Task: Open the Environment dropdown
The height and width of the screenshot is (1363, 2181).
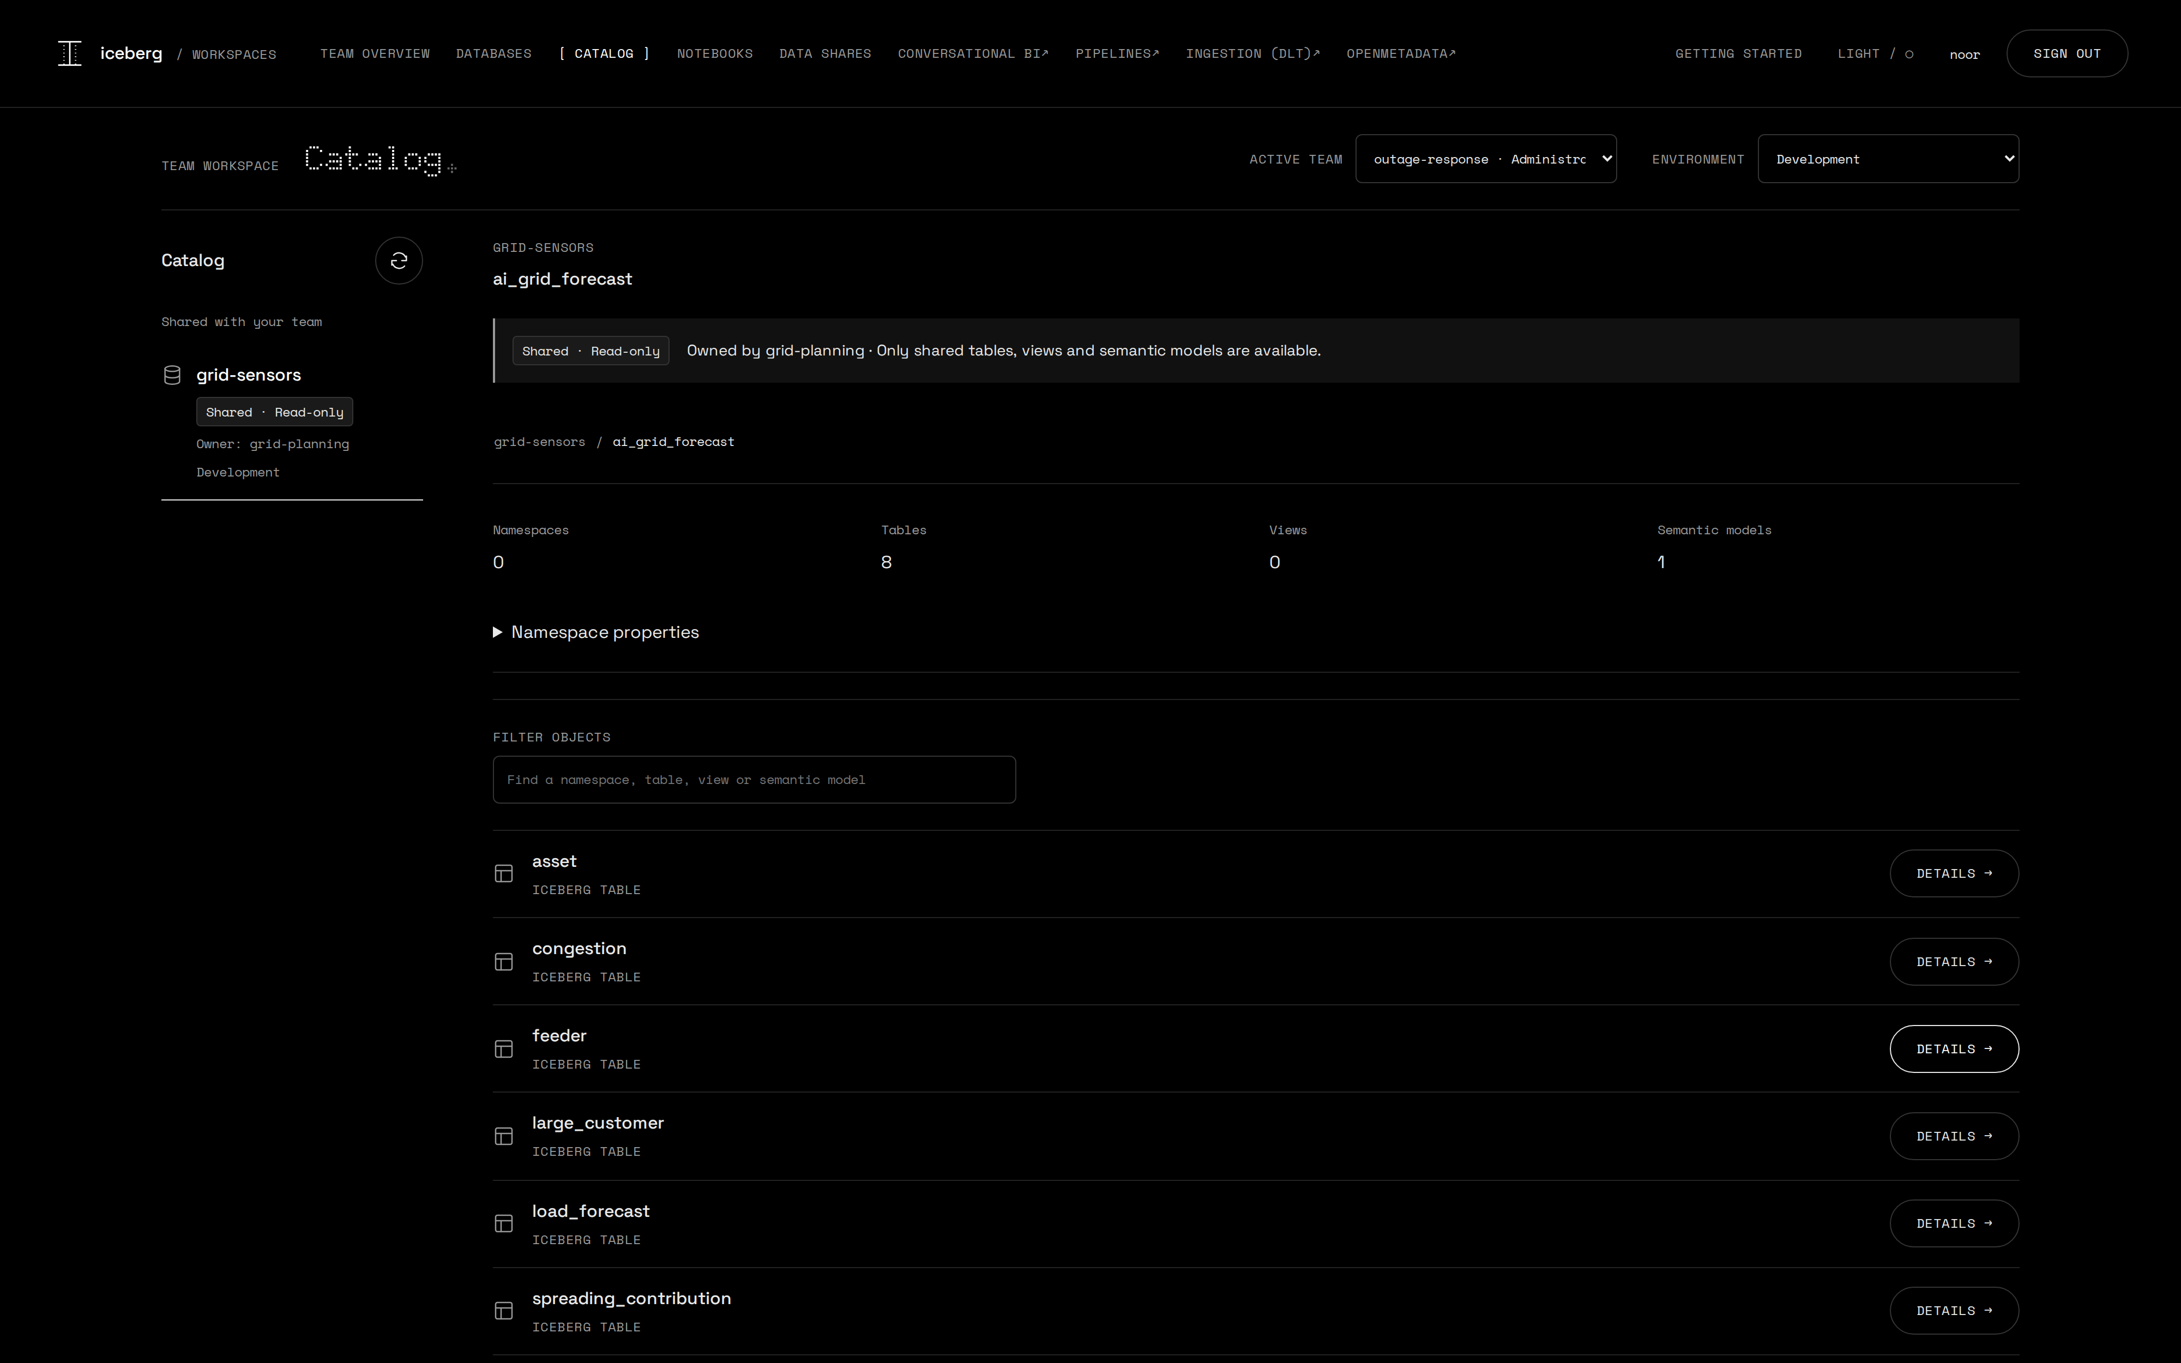Action: 1888,159
